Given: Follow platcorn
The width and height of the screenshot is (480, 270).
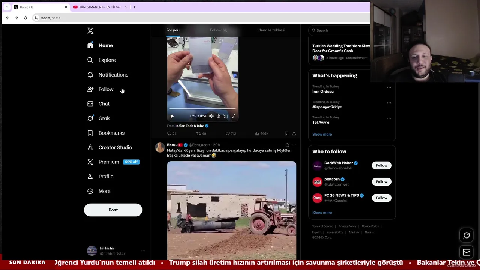Looking at the screenshot, I should pyautogui.click(x=381, y=182).
